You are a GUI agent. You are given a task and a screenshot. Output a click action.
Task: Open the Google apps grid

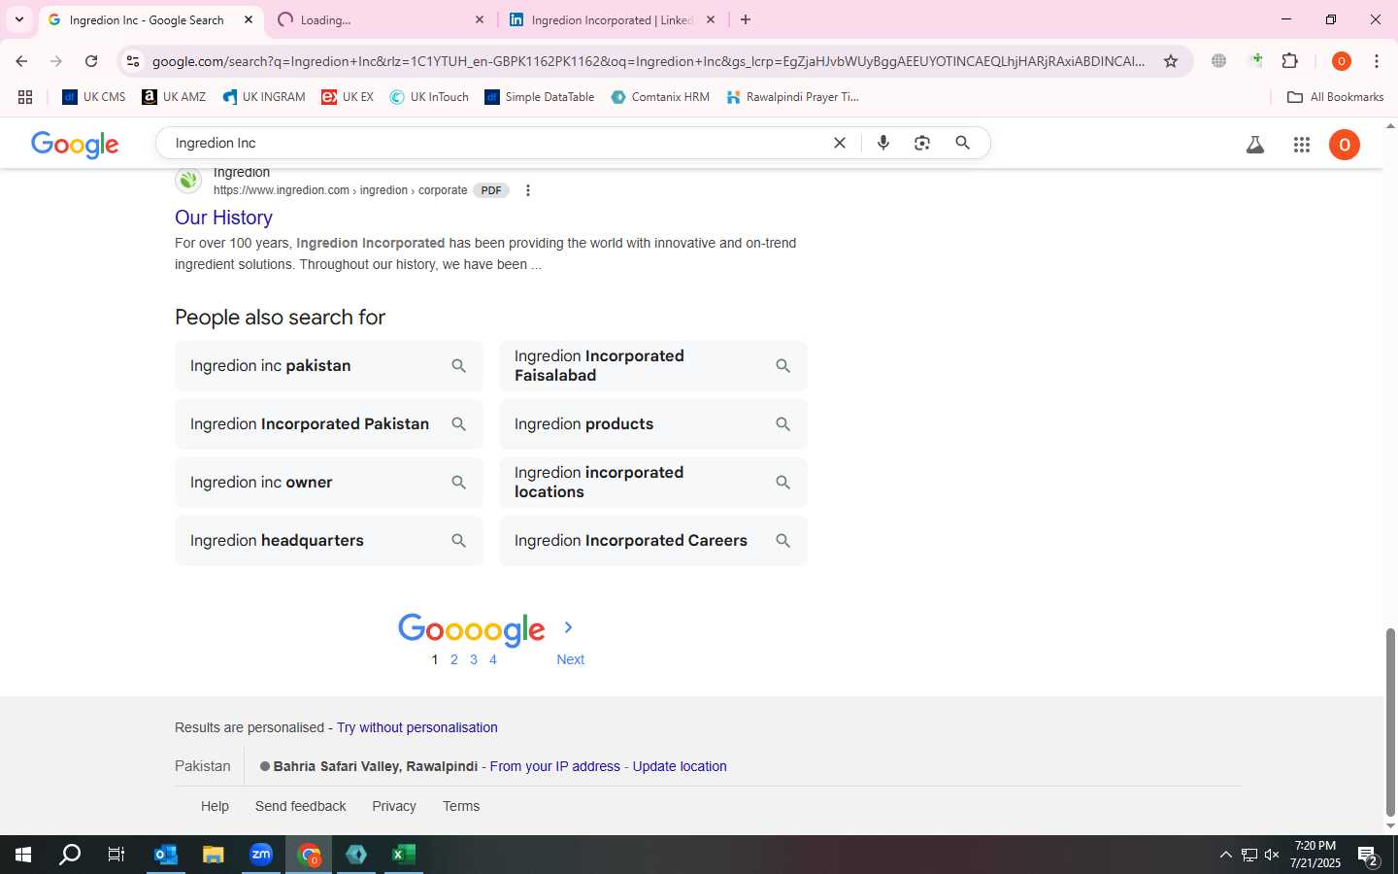pos(1302,145)
